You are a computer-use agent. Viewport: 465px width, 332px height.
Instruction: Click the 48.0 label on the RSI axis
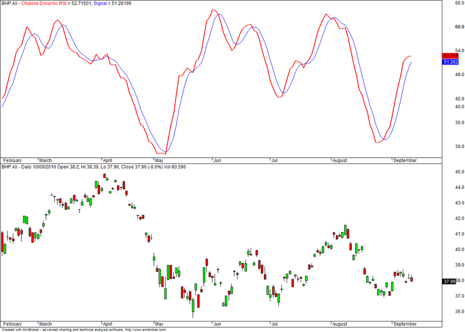(x=459, y=75)
